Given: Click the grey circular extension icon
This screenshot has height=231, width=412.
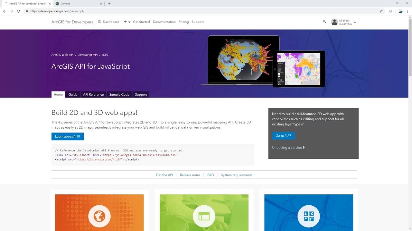Looking at the screenshot, I should (390, 11).
